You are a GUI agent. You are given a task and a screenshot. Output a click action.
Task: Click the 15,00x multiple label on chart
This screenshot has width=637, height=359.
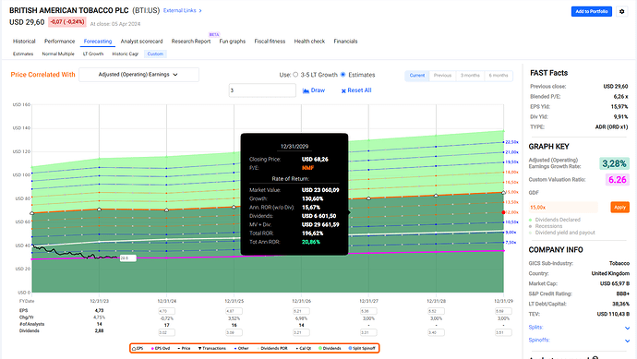coord(511,192)
